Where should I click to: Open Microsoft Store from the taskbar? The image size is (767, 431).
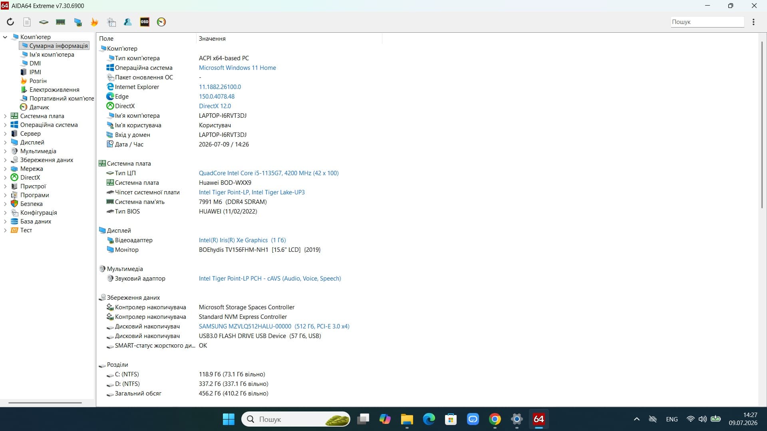point(451,419)
